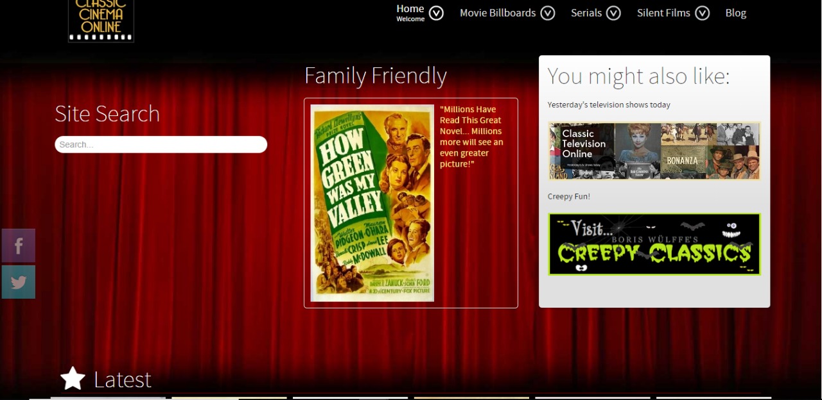This screenshot has height=400, width=822.
Task: Open the Blog page
Action: [x=736, y=13]
